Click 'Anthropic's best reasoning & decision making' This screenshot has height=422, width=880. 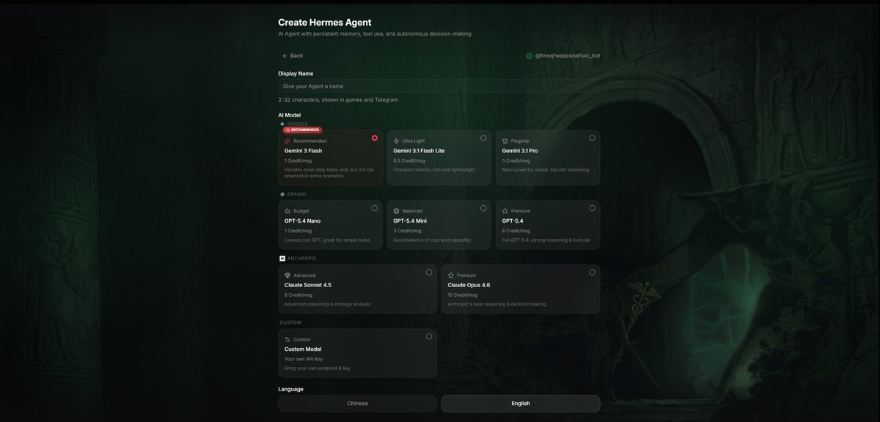coord(497,304)
